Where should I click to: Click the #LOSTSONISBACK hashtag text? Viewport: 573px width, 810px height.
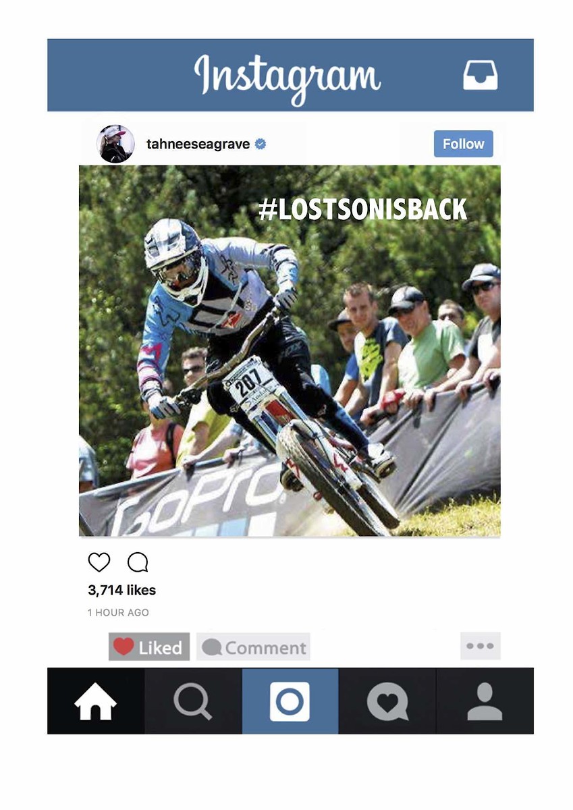coord(362,209)
